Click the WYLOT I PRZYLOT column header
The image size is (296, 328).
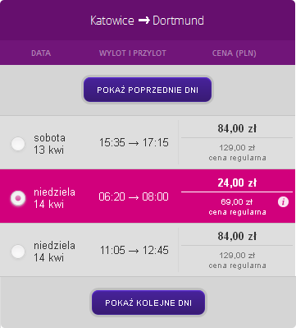point(133,53)
